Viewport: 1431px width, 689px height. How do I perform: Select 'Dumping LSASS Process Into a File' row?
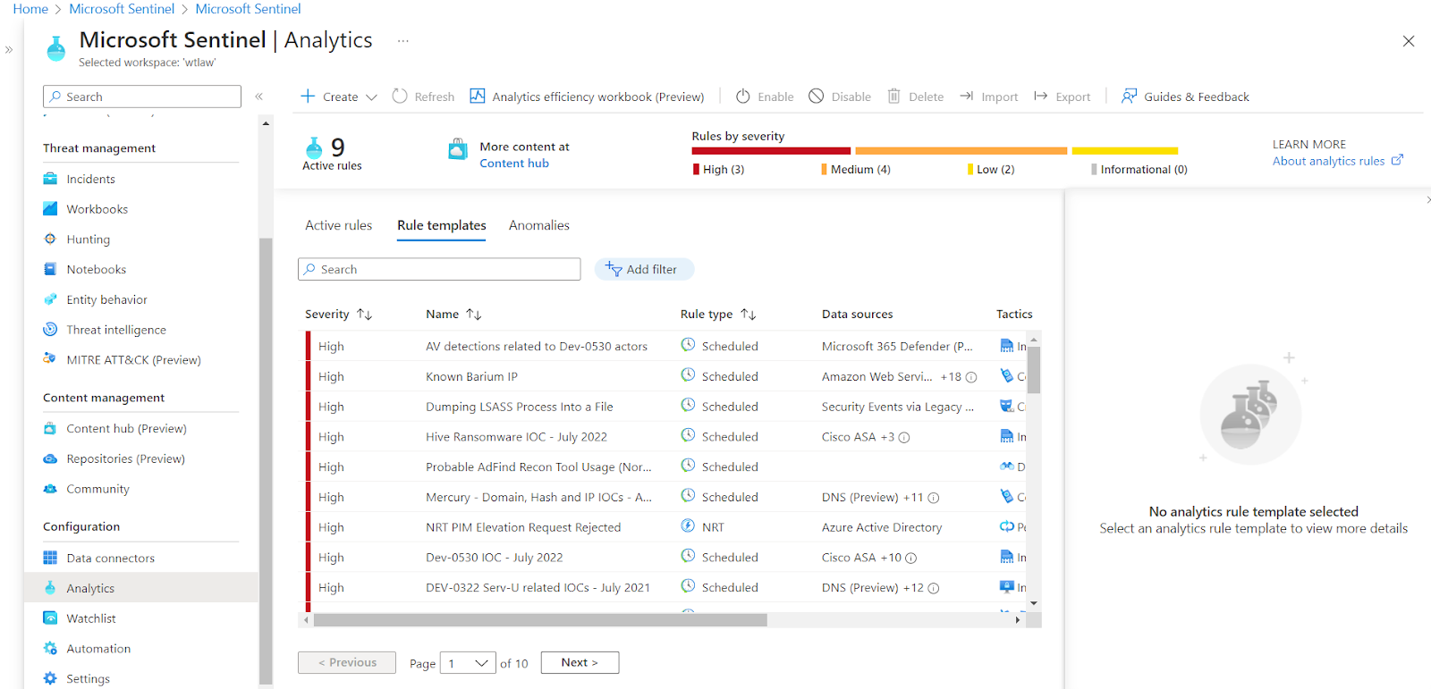[519, 407]
